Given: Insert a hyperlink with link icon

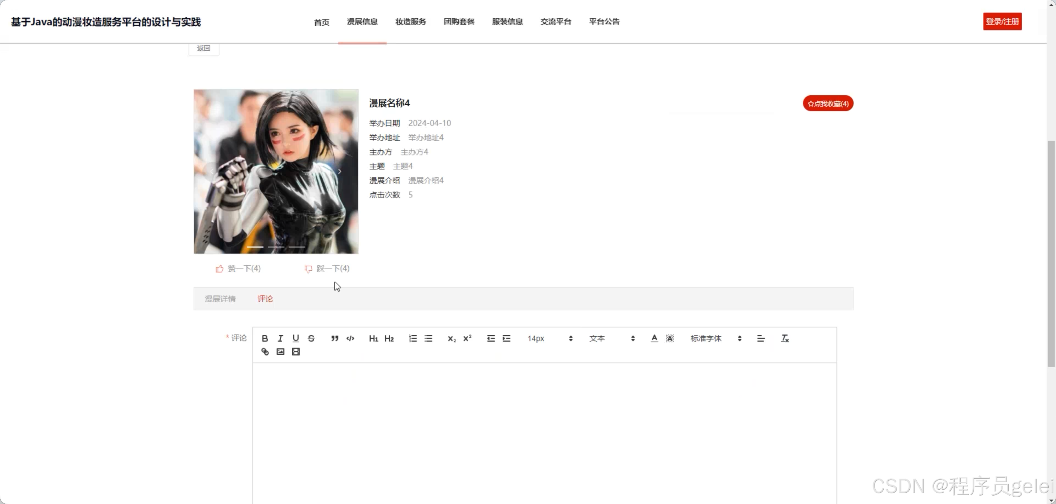Looking at the screenshot, I should (265, 351).
